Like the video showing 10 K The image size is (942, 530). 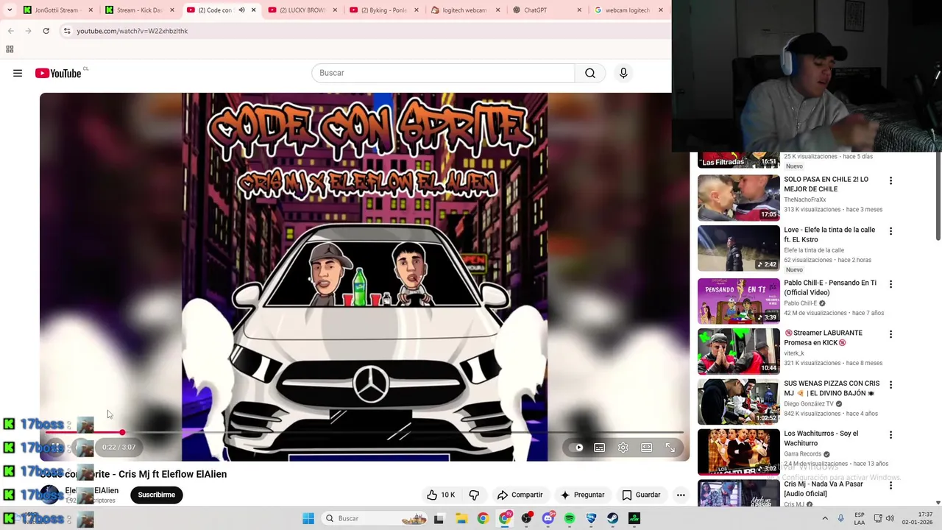[441, 495]
